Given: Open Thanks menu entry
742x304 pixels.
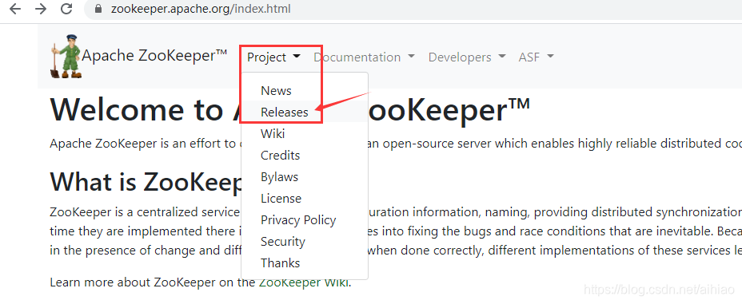Looking at the screenshot, I should click(x=305, y=263).
